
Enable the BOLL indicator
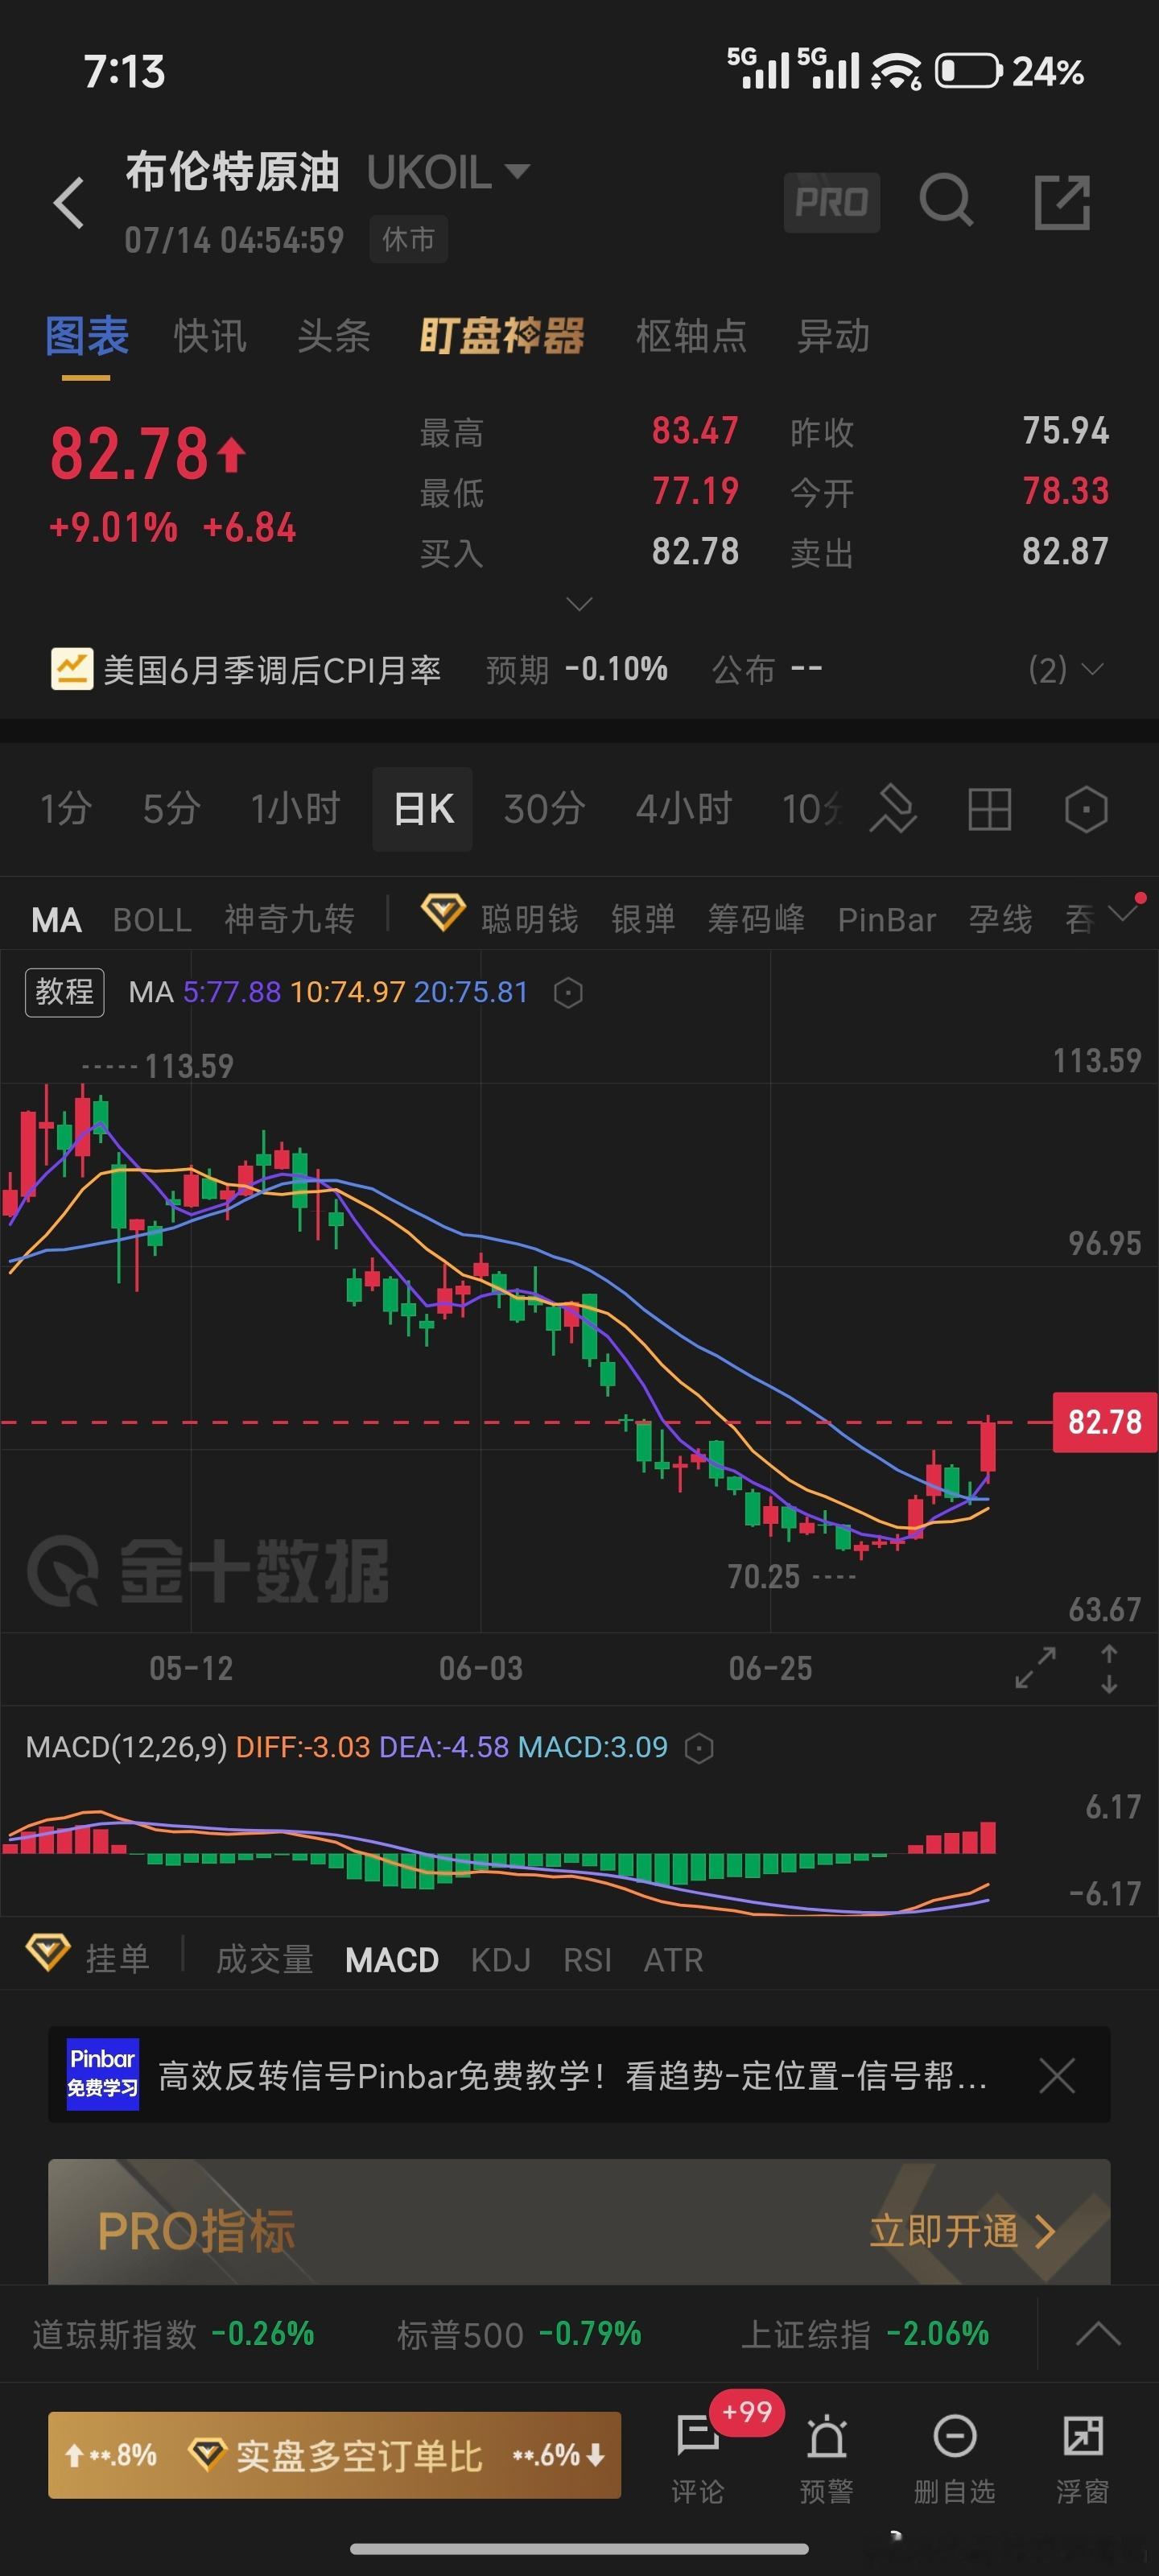click(x=152, y=920)
